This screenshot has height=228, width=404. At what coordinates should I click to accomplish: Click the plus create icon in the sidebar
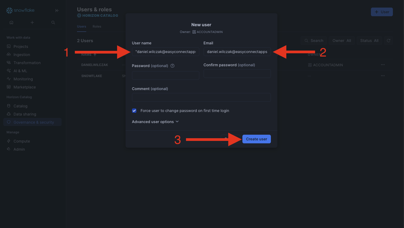(x=32, y=22)
